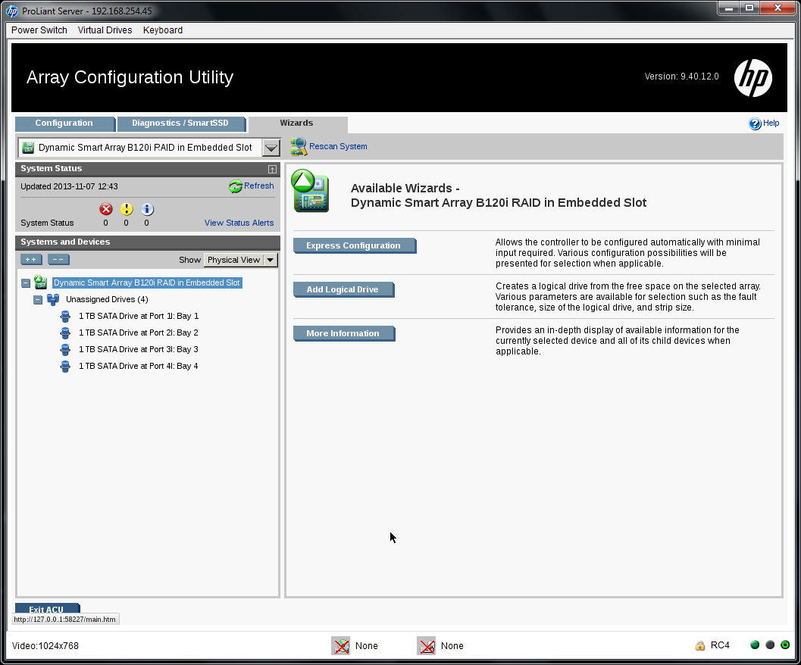Click the drive icon for Bay 3

[65, 350]
